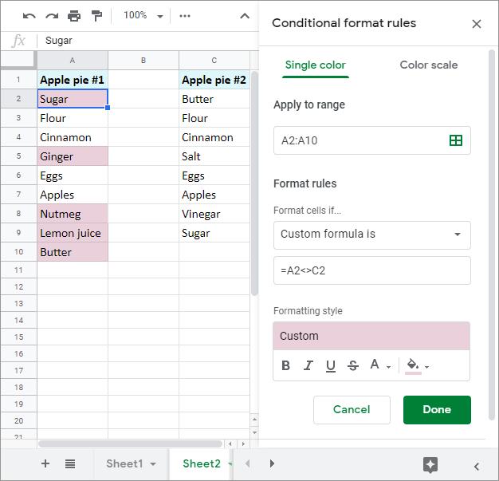
Task: Open the Custom formula is dropdown
Action: point(372,235)
